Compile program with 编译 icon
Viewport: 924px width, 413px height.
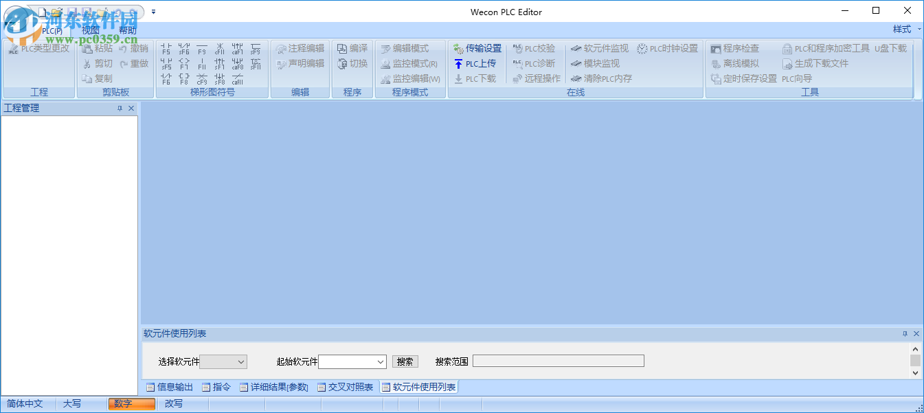click(351, 47)
